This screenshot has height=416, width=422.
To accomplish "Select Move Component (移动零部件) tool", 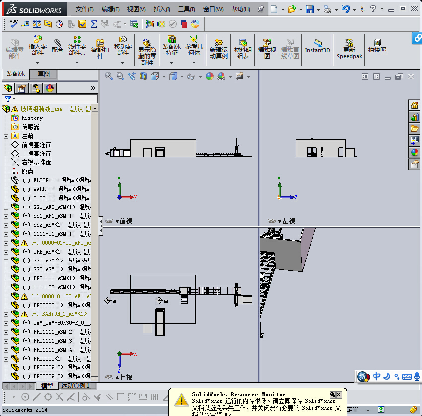I will click(x=122, y=46).
